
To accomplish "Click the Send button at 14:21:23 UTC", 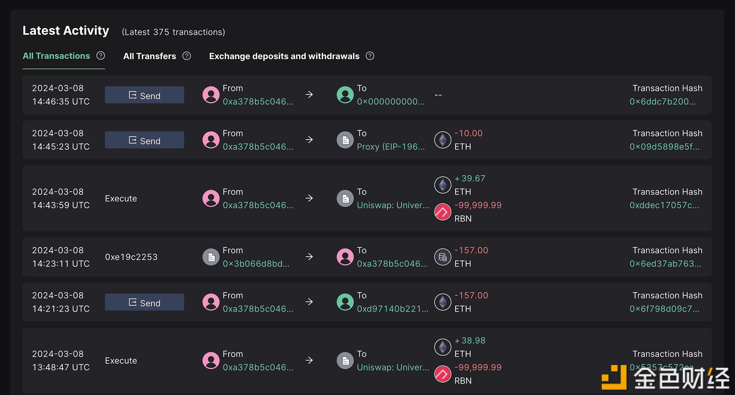I will tap(145, 302).
